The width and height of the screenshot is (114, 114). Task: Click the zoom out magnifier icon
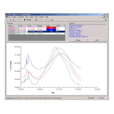point(41,20)
